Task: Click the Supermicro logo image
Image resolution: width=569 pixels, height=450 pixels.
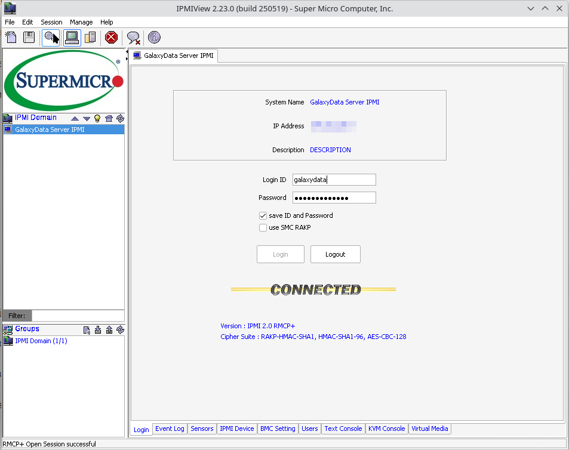Action: pos(64,80)
